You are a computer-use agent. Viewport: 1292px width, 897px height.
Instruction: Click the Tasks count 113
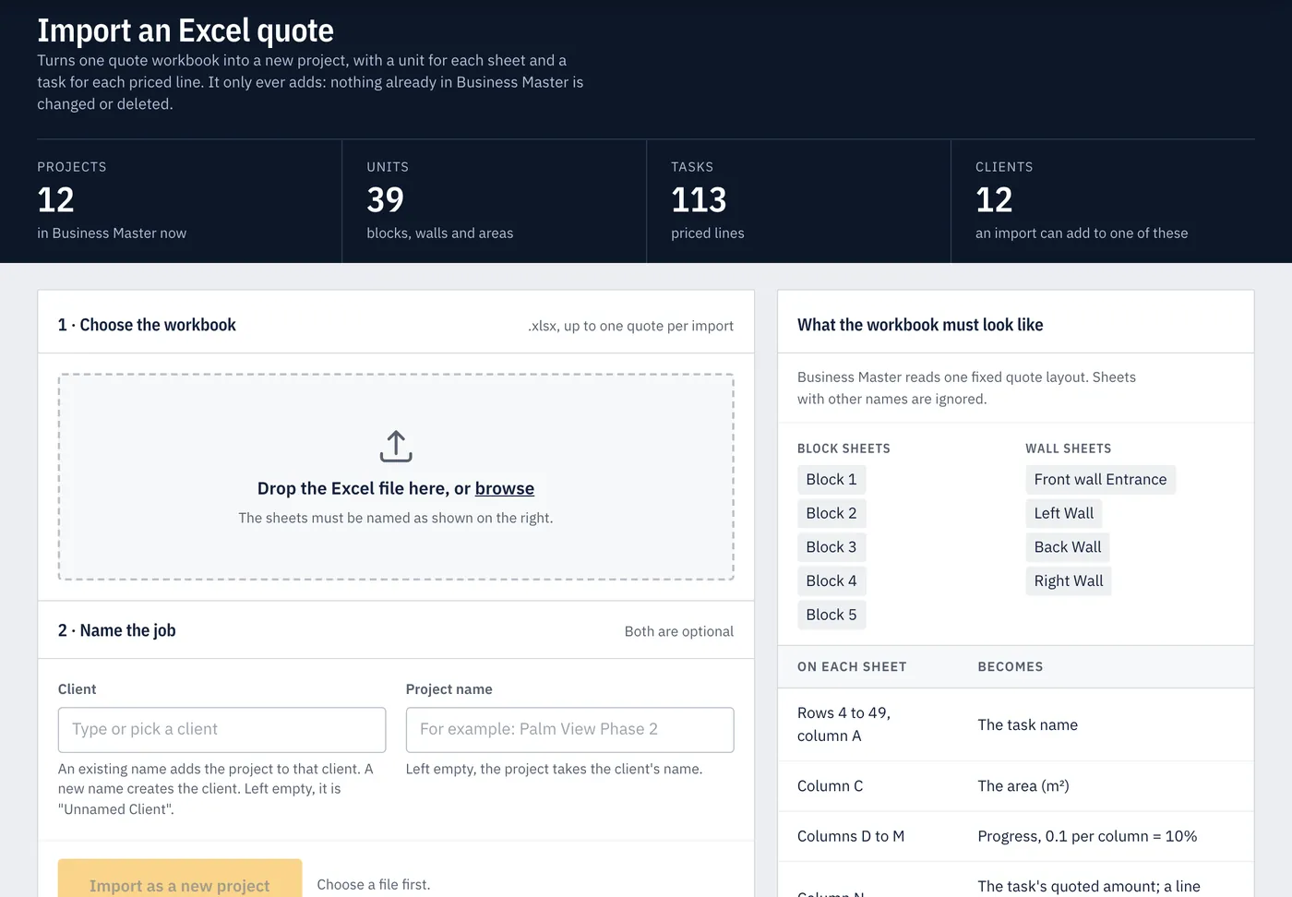click(699, 200)
